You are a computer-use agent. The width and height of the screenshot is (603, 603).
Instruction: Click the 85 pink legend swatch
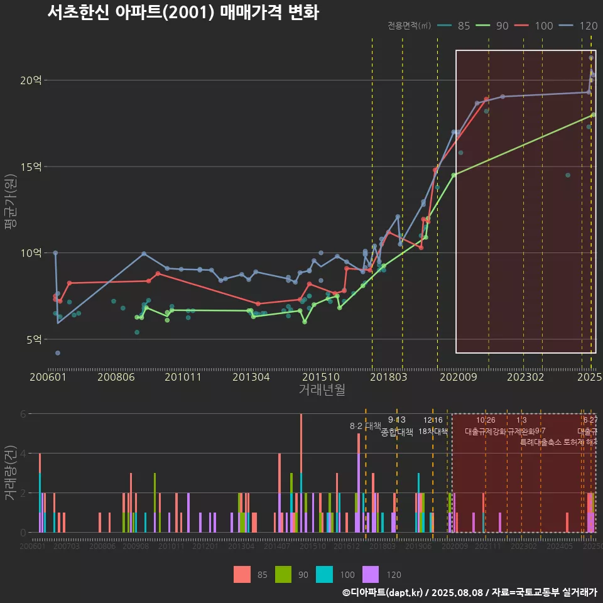pos(242,575)
